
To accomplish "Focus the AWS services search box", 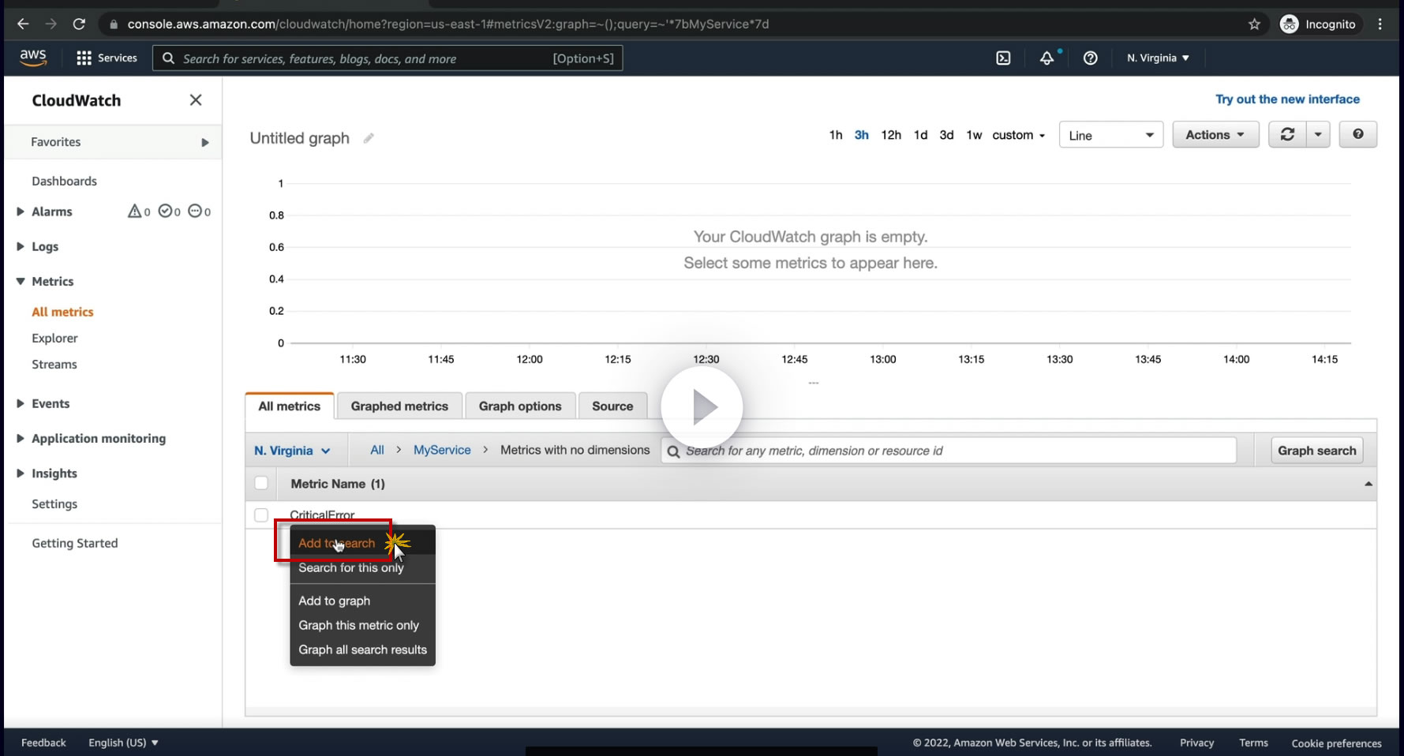I will pyautogui.click(x=388, y=58).
